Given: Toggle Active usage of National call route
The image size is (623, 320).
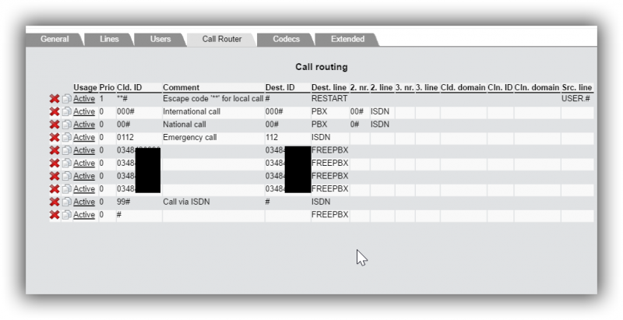Looking at the screenshot, I should 84,125.
